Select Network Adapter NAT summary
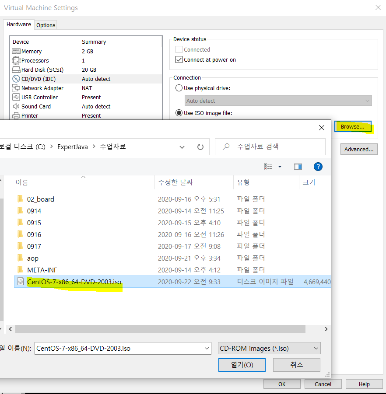The width and height of the screenshot is (386, 394). tap(87, 88)
